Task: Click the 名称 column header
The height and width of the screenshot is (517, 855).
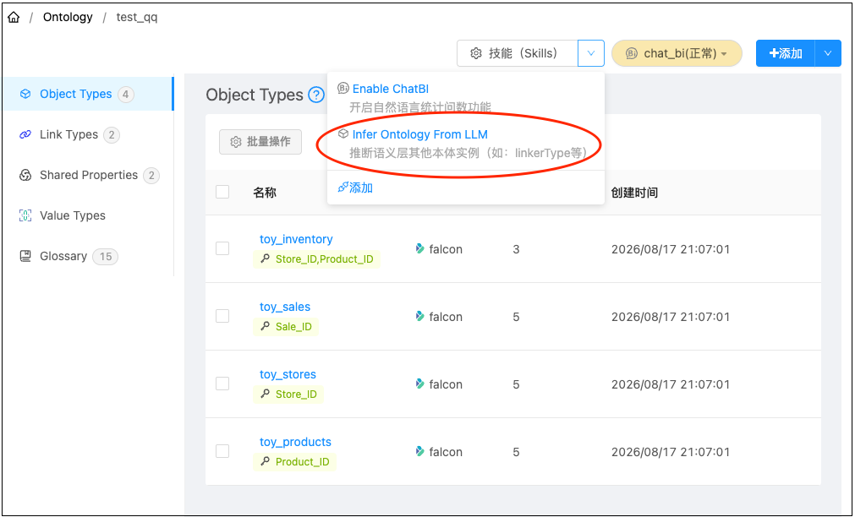Action: tap(265, 193)
